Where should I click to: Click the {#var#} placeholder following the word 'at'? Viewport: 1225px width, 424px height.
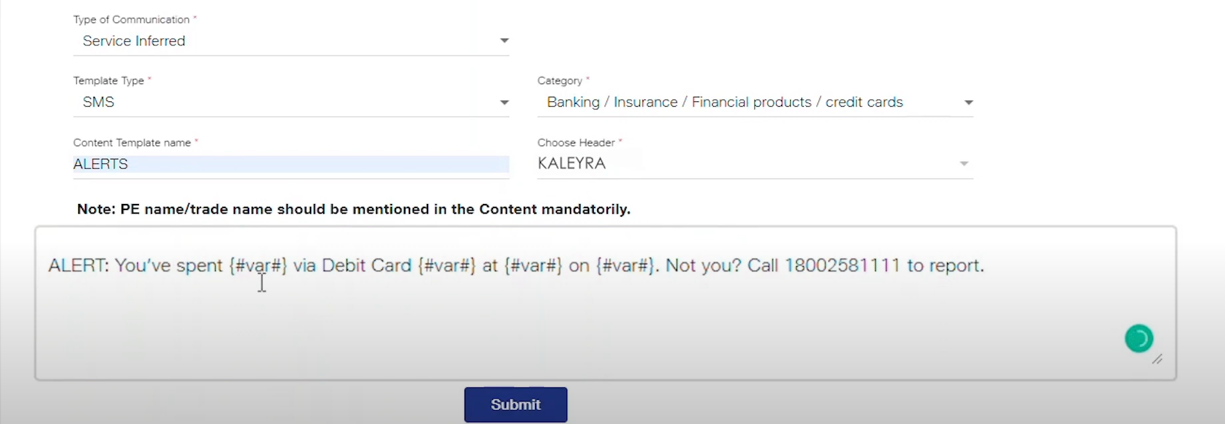[x=534, y=265]
